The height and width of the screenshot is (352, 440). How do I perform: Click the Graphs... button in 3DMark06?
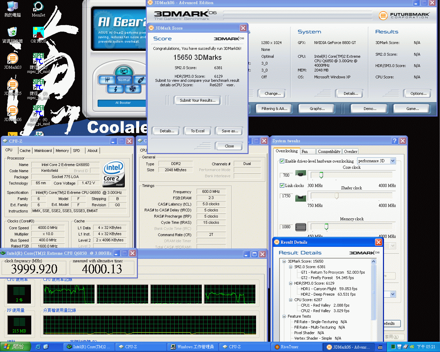[x=317, y=109]
